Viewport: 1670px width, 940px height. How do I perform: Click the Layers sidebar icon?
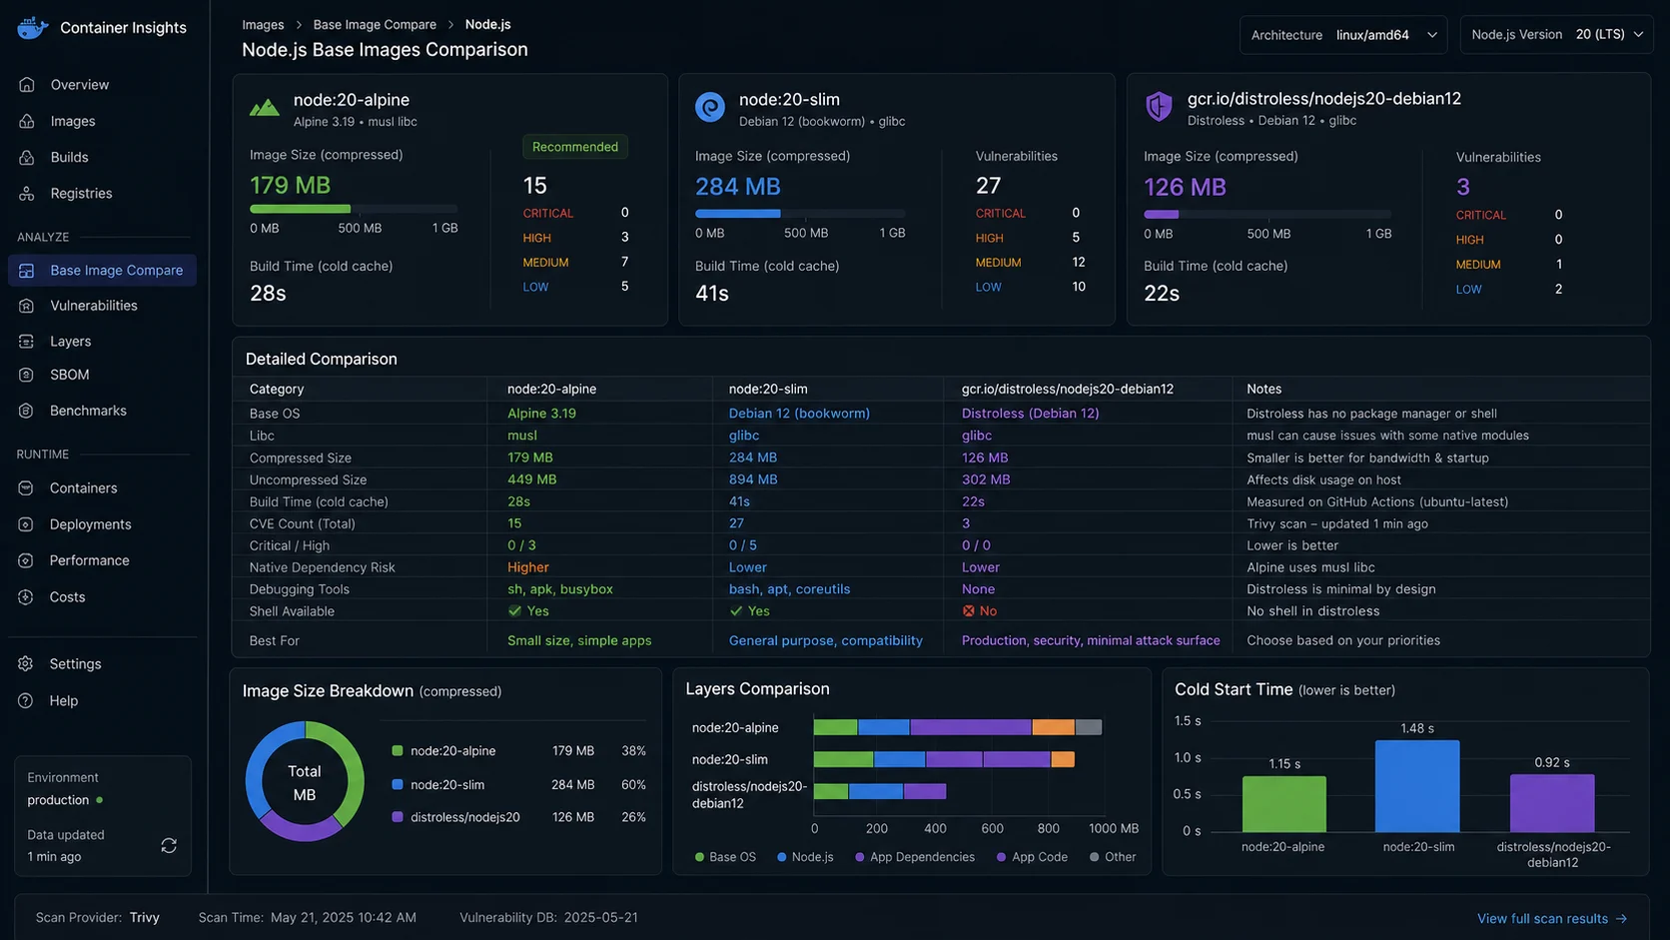click(27, 342)
